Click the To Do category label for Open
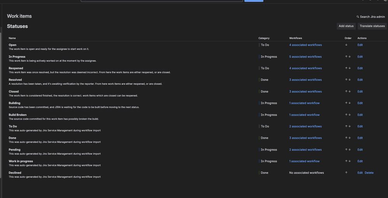Screen dimensions: 388x198 point(265,45)
